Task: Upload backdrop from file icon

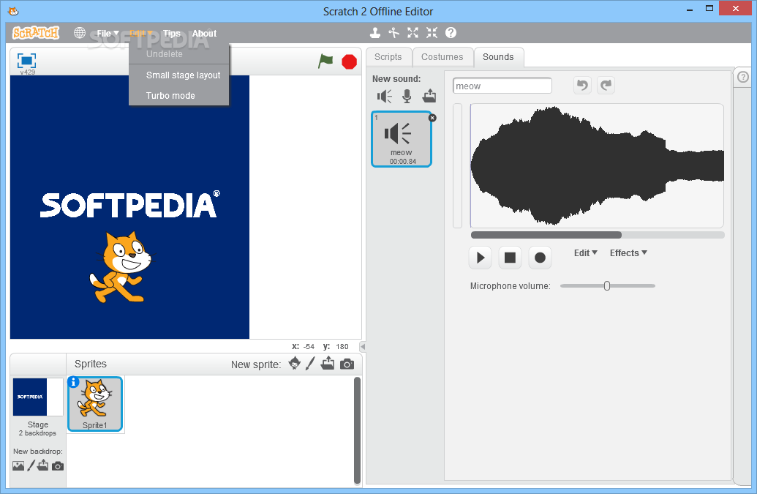Action: point(43,465)
